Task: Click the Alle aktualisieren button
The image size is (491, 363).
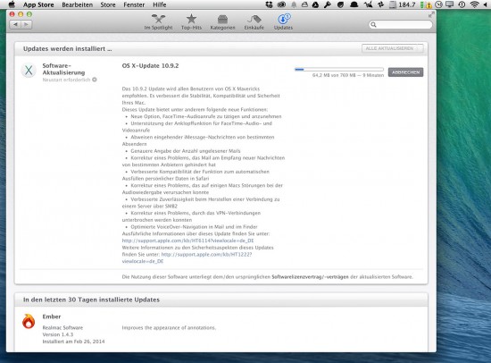Action: pyautogui.click(x=392, y=48)
